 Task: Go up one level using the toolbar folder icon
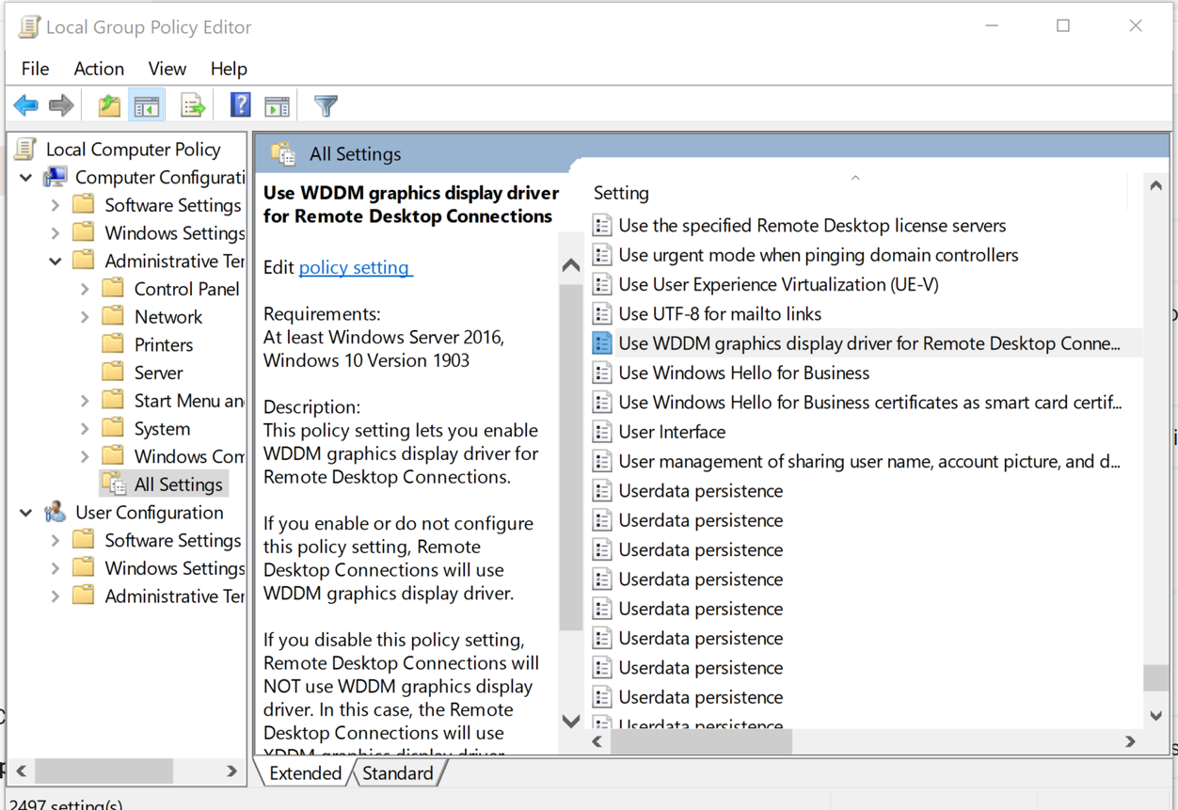(x=109, y=105)
